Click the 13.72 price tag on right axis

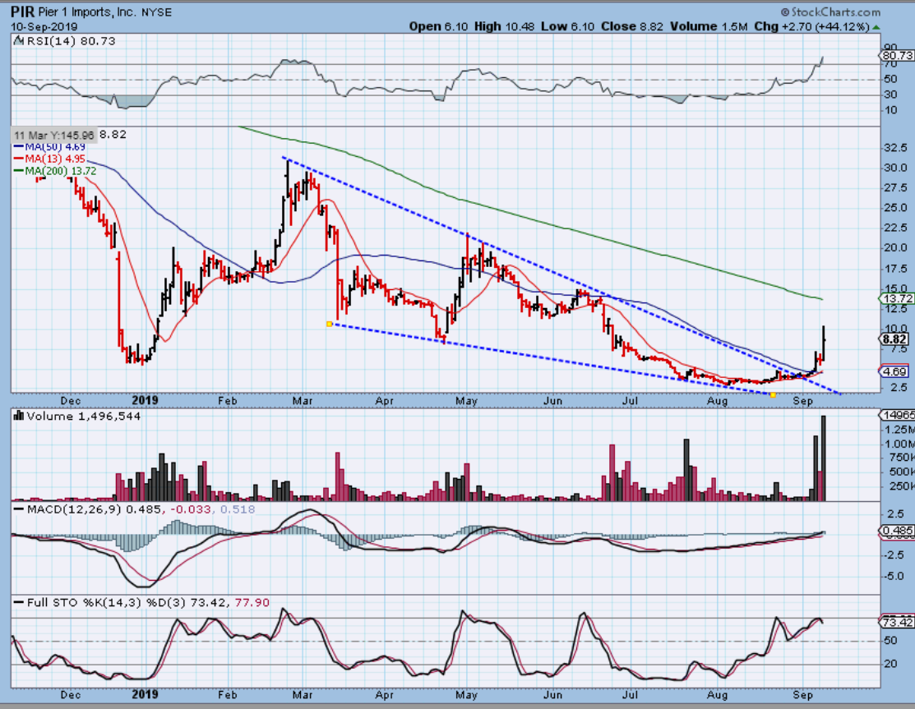[x=897, y=298]
